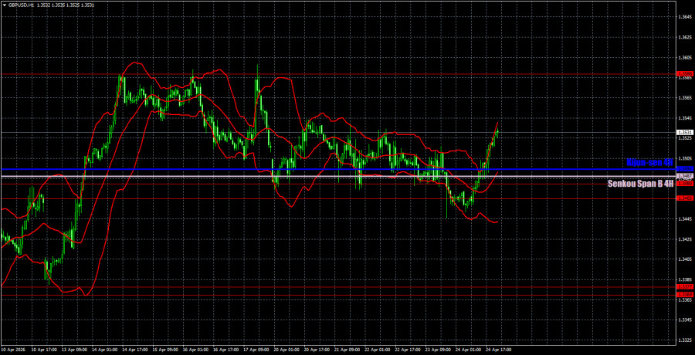
Task: Click the price scale value 1.3345
Action: [683, 320]
